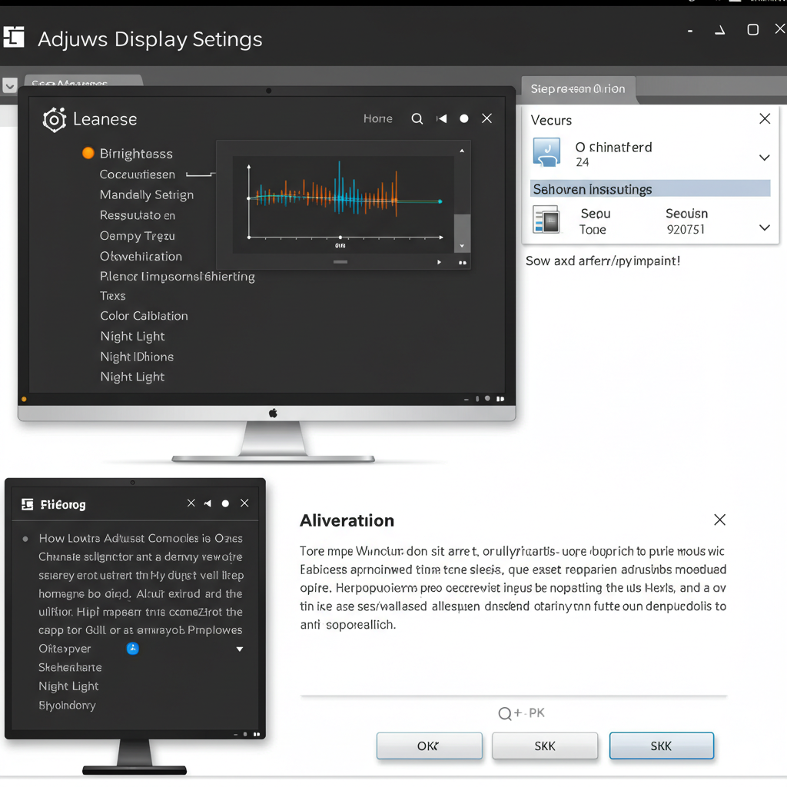Open Plenor Limpsornsl Shierting entry
The height and width of the screenshot is (787, 787).
coord(178,277)
